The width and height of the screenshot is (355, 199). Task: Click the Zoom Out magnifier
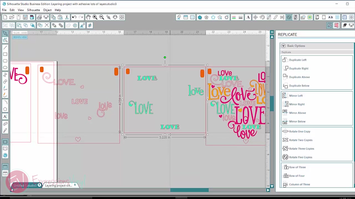click(102, 17)
